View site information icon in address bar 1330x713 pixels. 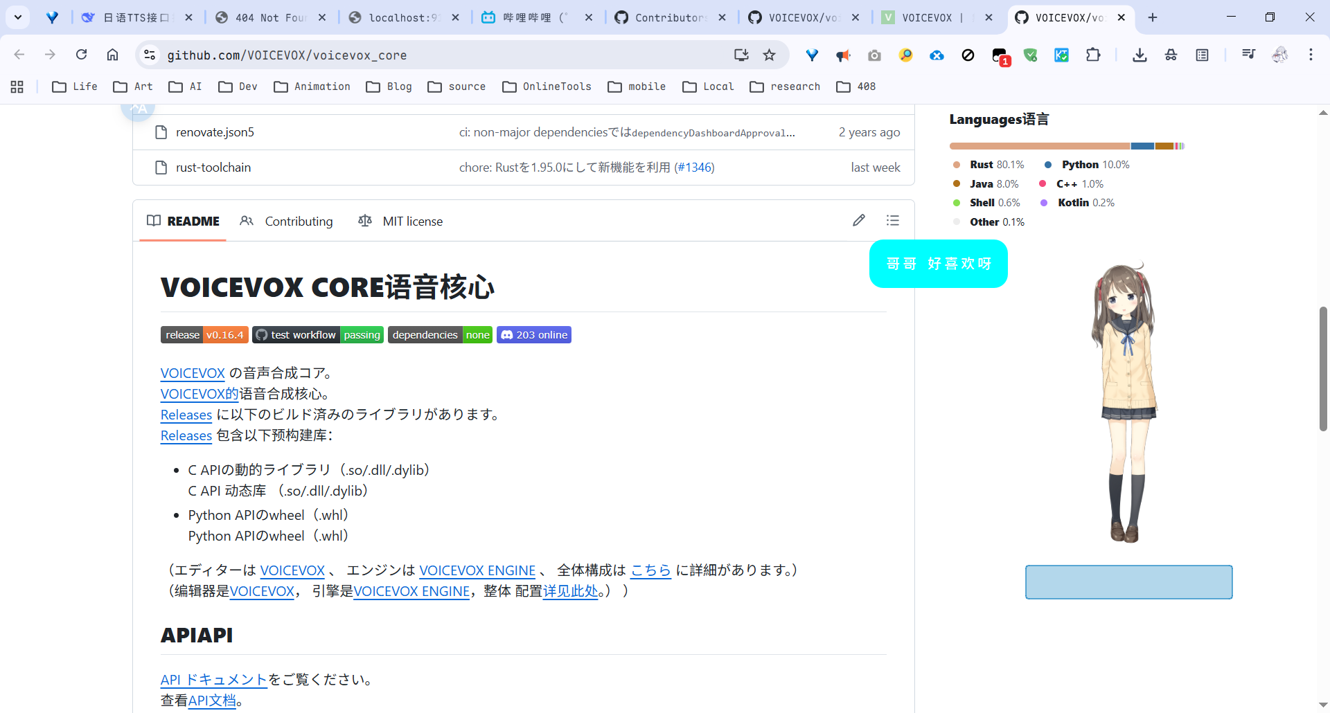(x=149, y=55)
